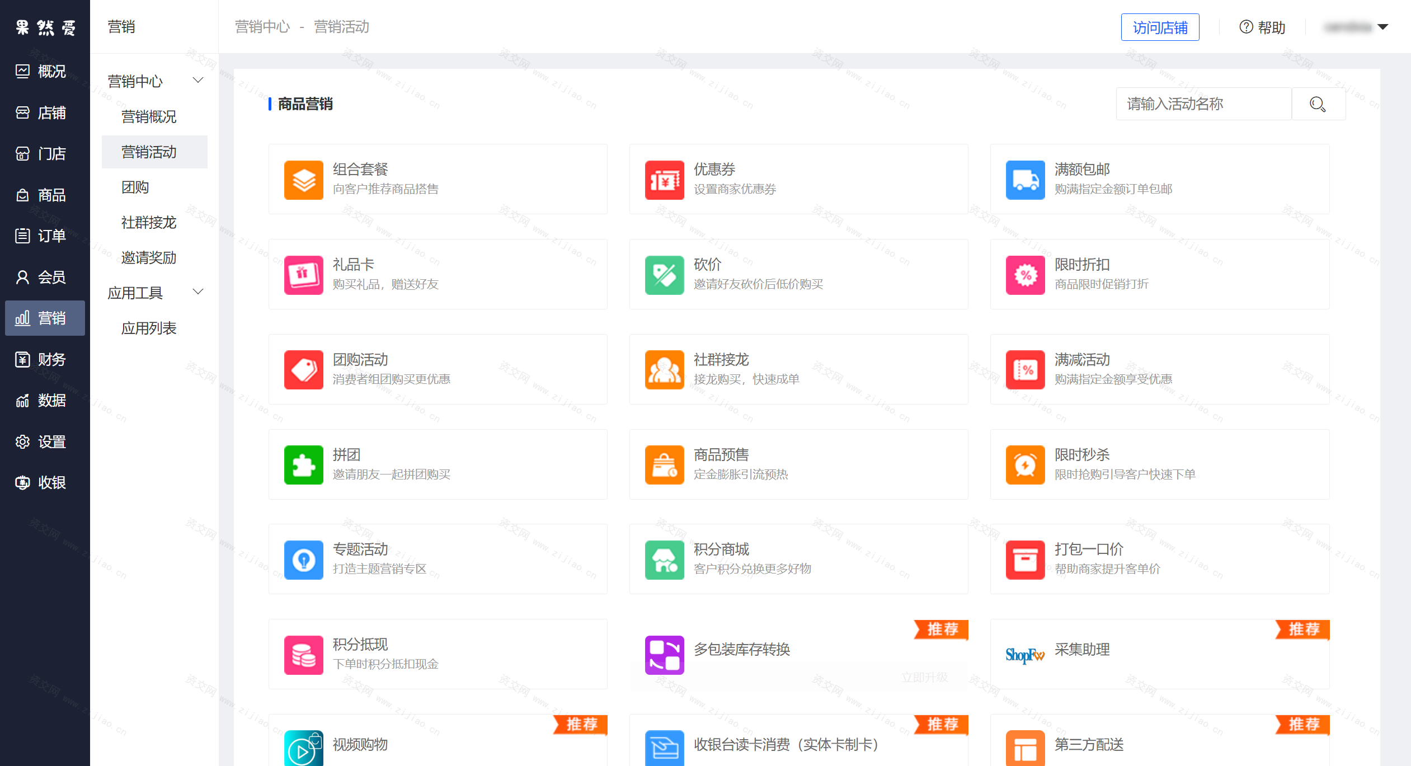The height and width of the screenshot is (766, 1411).
Task: Click the 砍价 green tag icon
Action: [x=664, y=275]
